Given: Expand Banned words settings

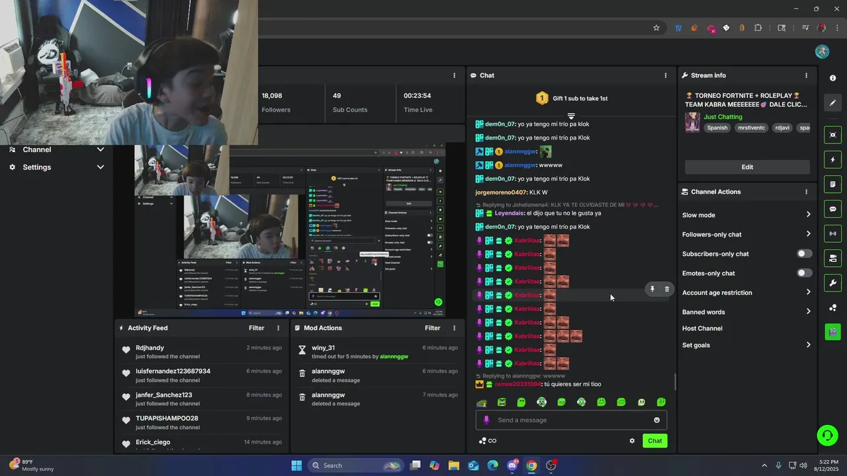Looking at the screenshot, I should [808, 311].
